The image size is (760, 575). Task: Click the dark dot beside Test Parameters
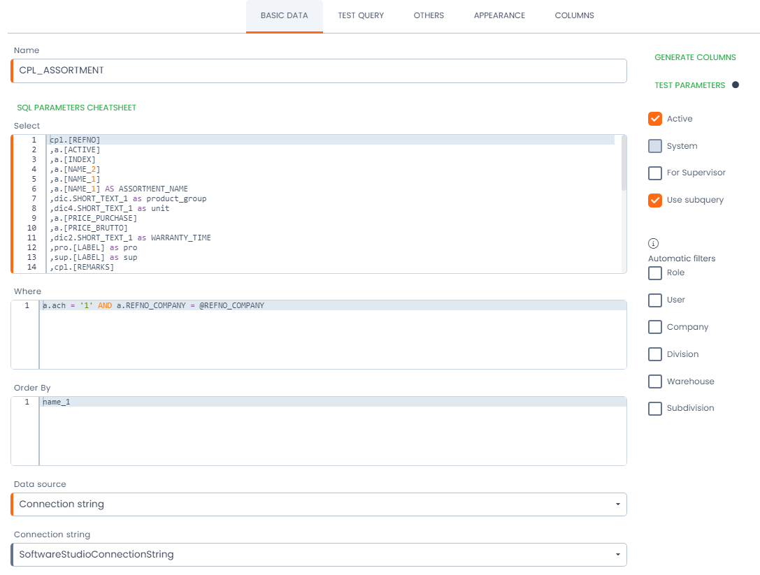735,85
